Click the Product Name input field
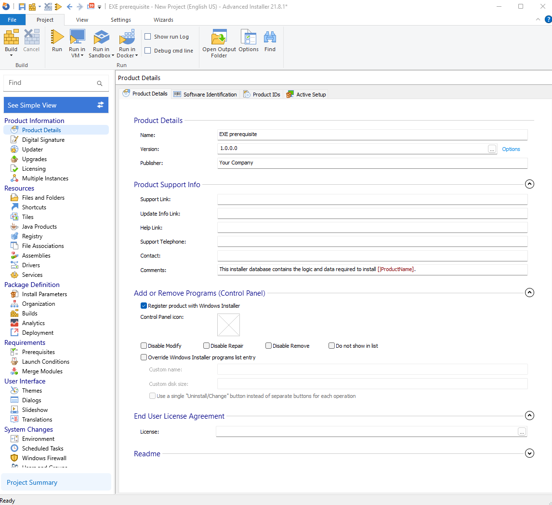 click(x=372, y=135)
